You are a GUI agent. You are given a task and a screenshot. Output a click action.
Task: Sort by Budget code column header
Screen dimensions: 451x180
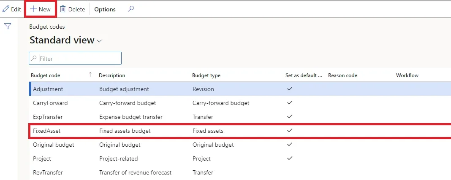(x=46, y=75)
